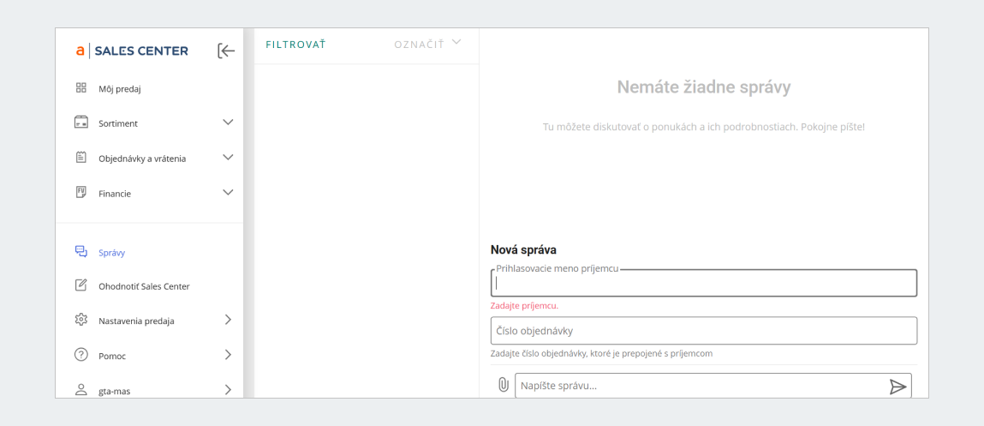Open the Označiť dropdown

[x=427, y=44]
